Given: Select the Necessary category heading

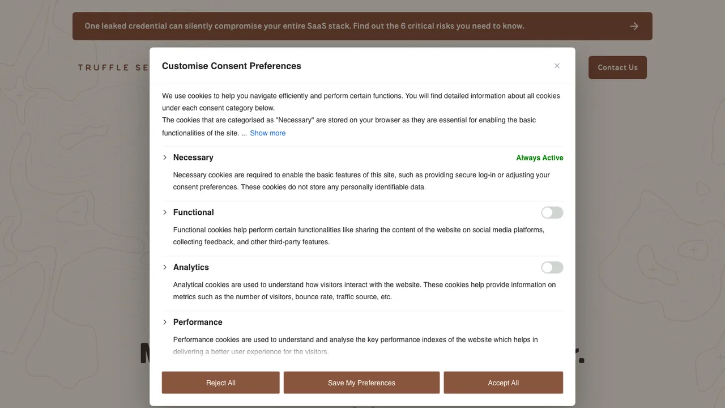Looking at the screenshot, I should pos(193,158).
